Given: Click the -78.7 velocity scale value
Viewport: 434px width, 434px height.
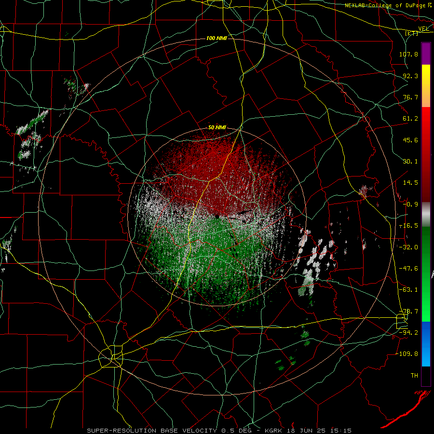Looking at the screenshot, I should pyautogui.click(x=408, y=312).
